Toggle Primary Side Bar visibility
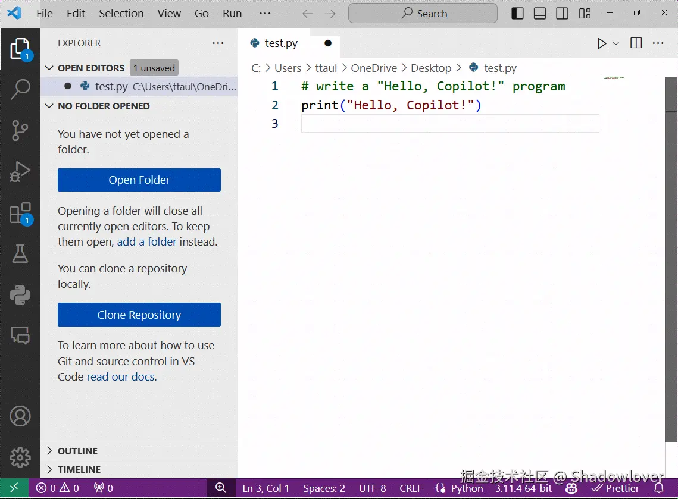 [518, 14]
